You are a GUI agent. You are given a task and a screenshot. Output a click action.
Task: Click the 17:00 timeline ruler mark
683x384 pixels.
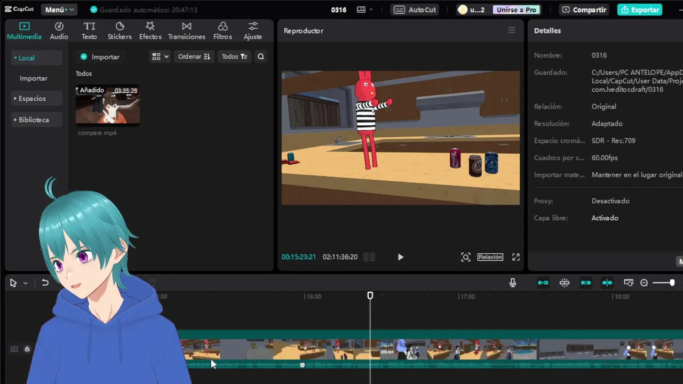point(467,297)
